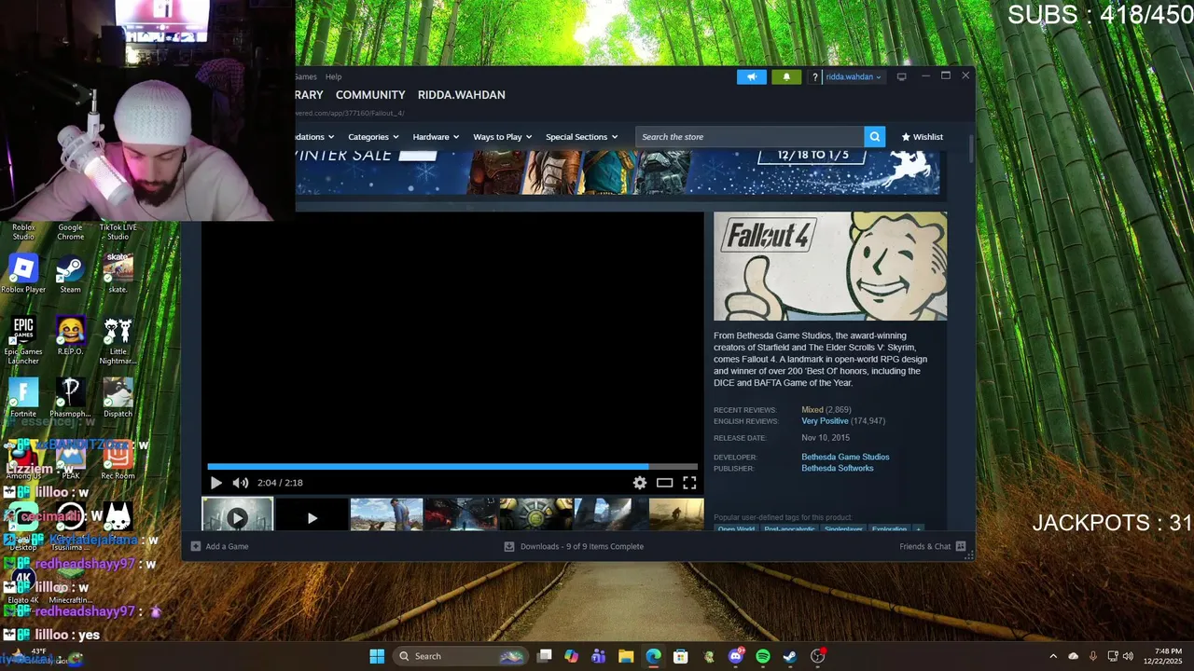
Task: Select the first trailer thumbnail
Action: click(237, 515)
